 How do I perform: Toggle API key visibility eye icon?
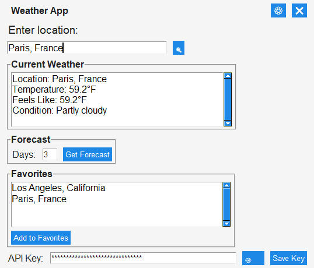point(253,258)
